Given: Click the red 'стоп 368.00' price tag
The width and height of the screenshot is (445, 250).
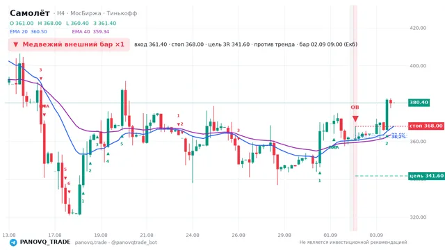Looking at the screenshot, I should pos(426,126).
